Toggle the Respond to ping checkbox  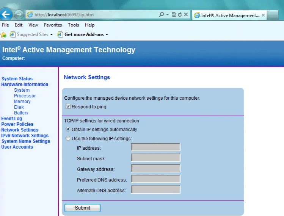(x=68, y=106)
